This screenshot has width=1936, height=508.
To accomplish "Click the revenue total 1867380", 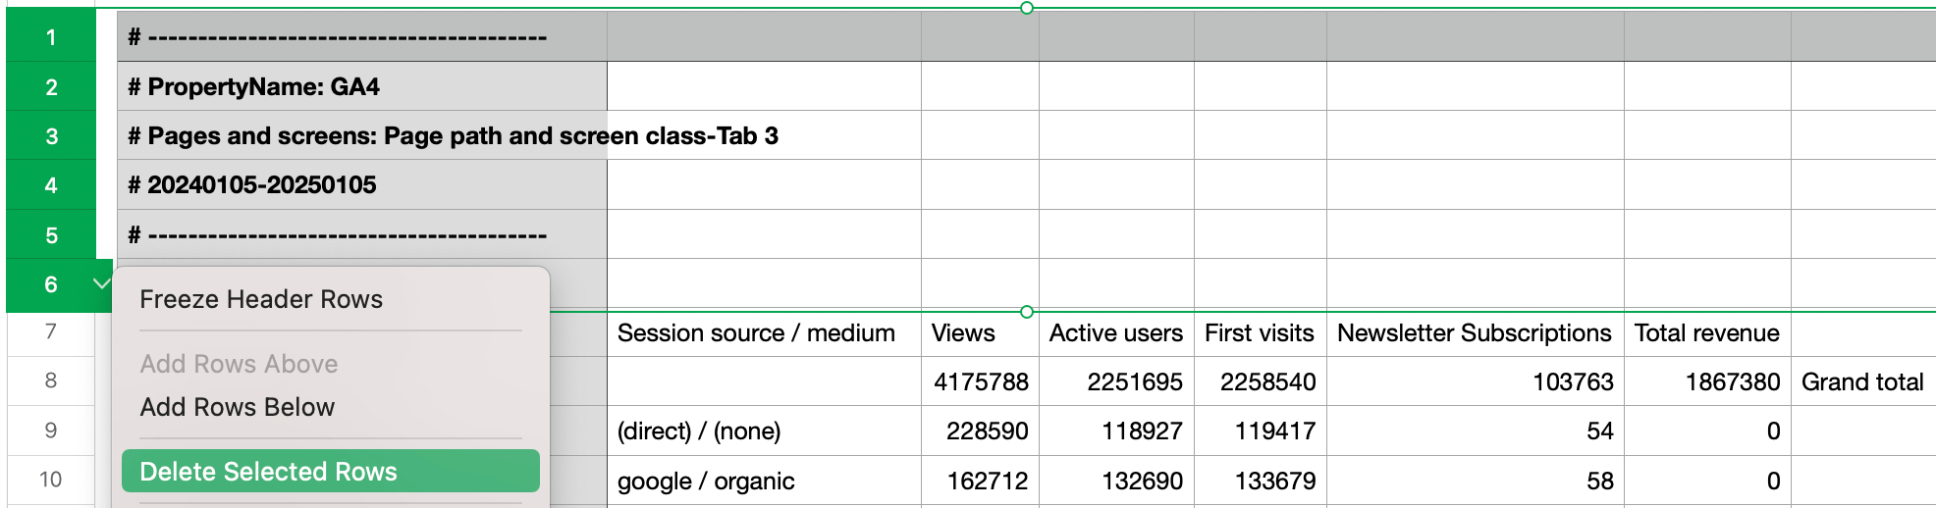I will click(x=1707, y=381).
